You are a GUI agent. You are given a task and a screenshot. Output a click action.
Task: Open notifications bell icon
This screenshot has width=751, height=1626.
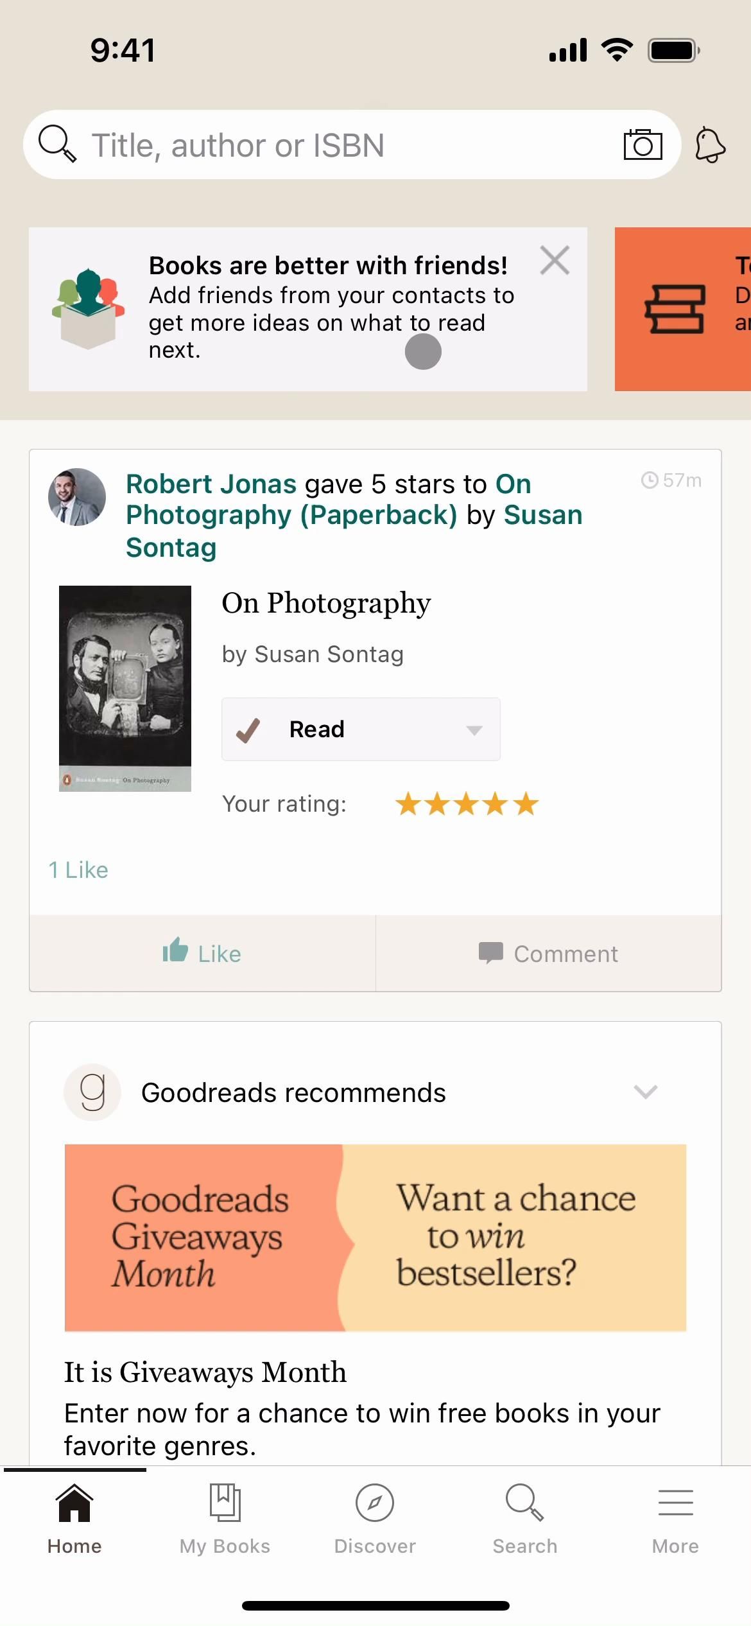click(710, 145)
